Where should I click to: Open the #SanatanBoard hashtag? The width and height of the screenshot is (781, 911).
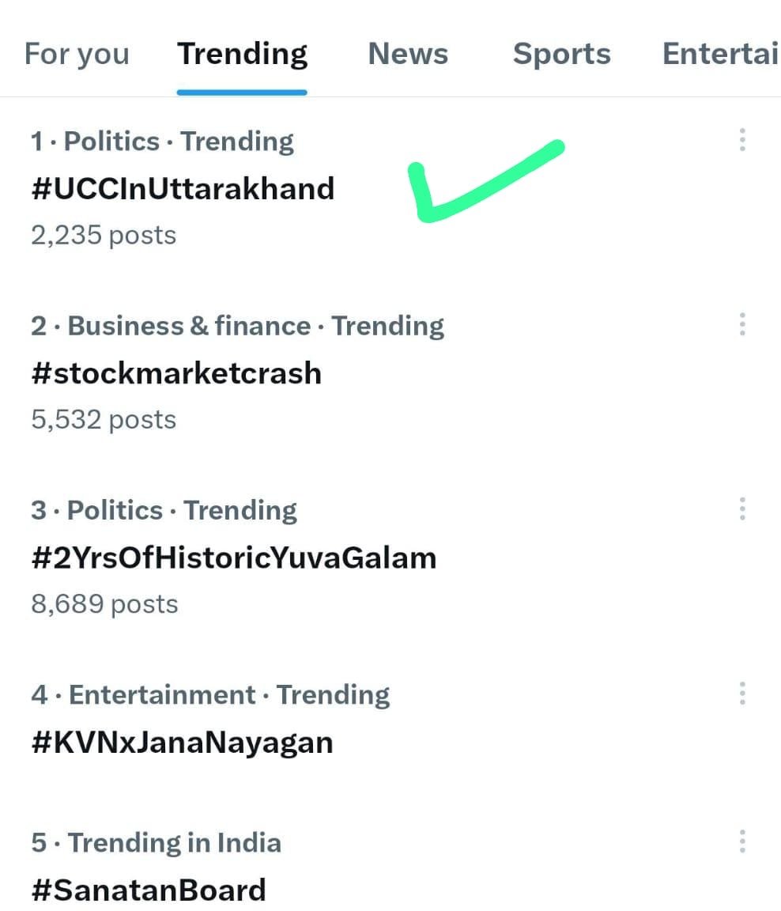149,890
